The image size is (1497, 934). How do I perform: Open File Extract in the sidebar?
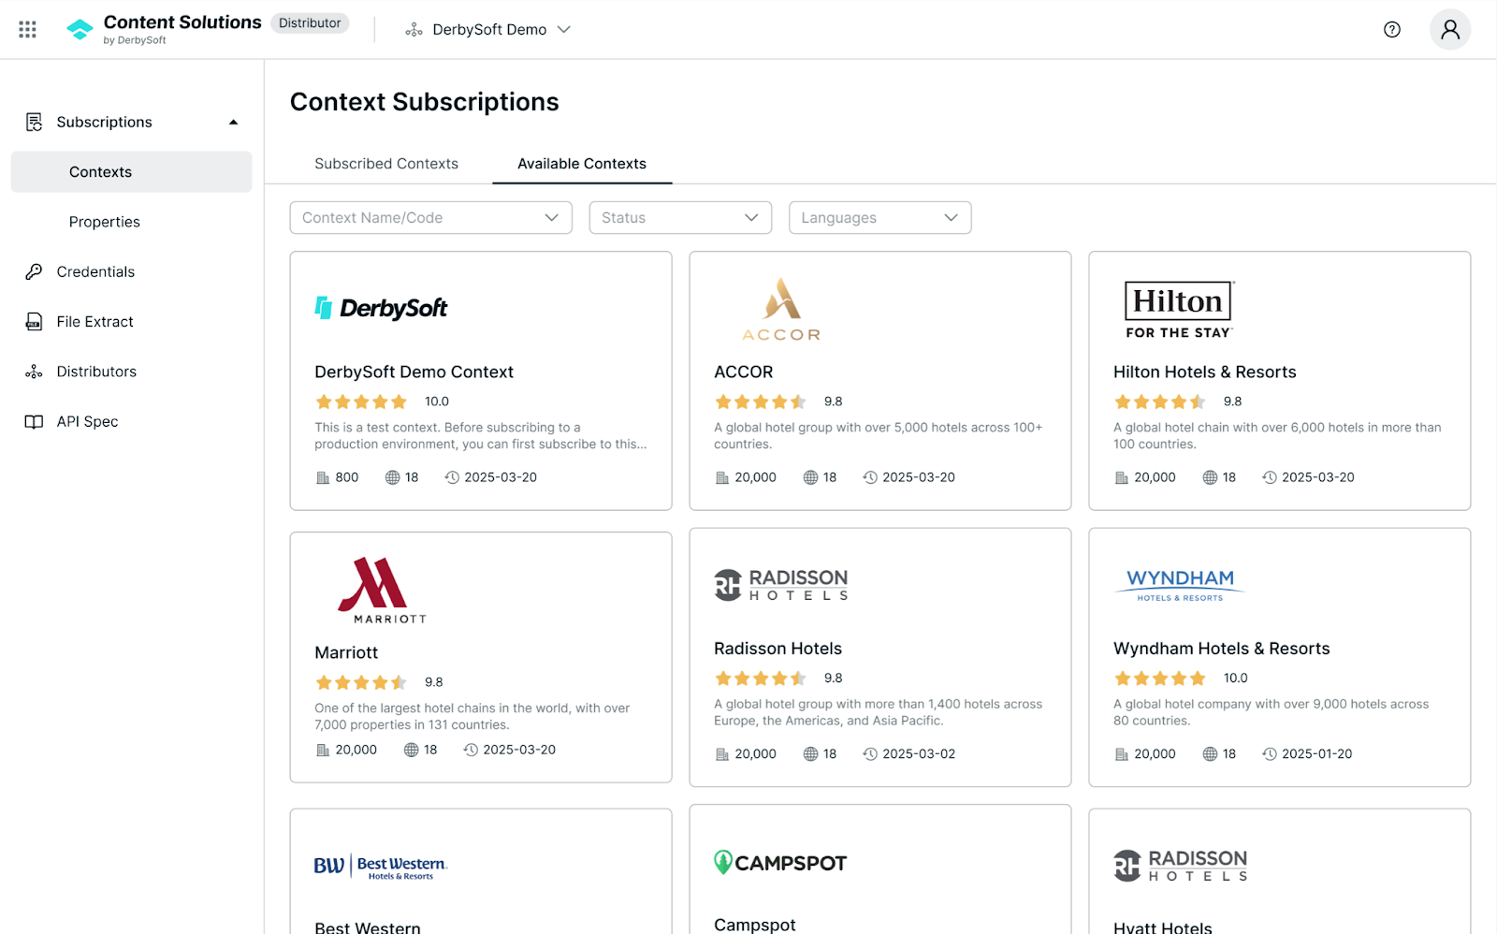[x=95, y=322]
